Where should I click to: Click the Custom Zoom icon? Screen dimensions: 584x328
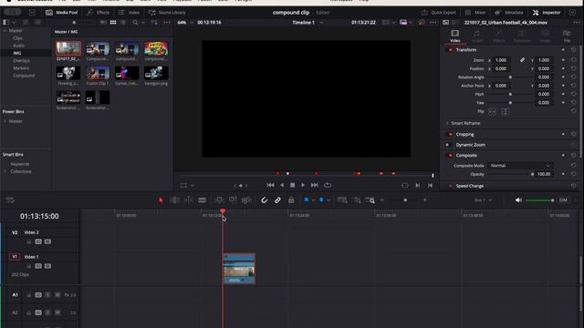(370, 200)
